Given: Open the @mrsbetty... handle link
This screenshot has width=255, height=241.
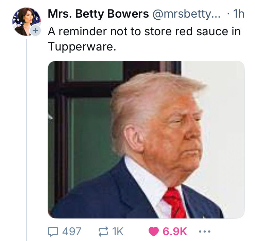Looking at the screenshot, I should 187,14.
